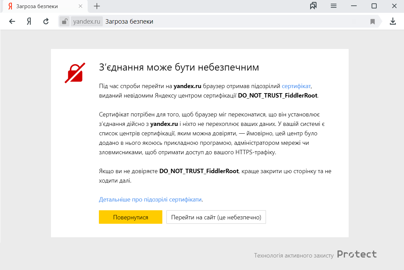Click the 'Загроза безпеки' address bar text

pos(129,21)
